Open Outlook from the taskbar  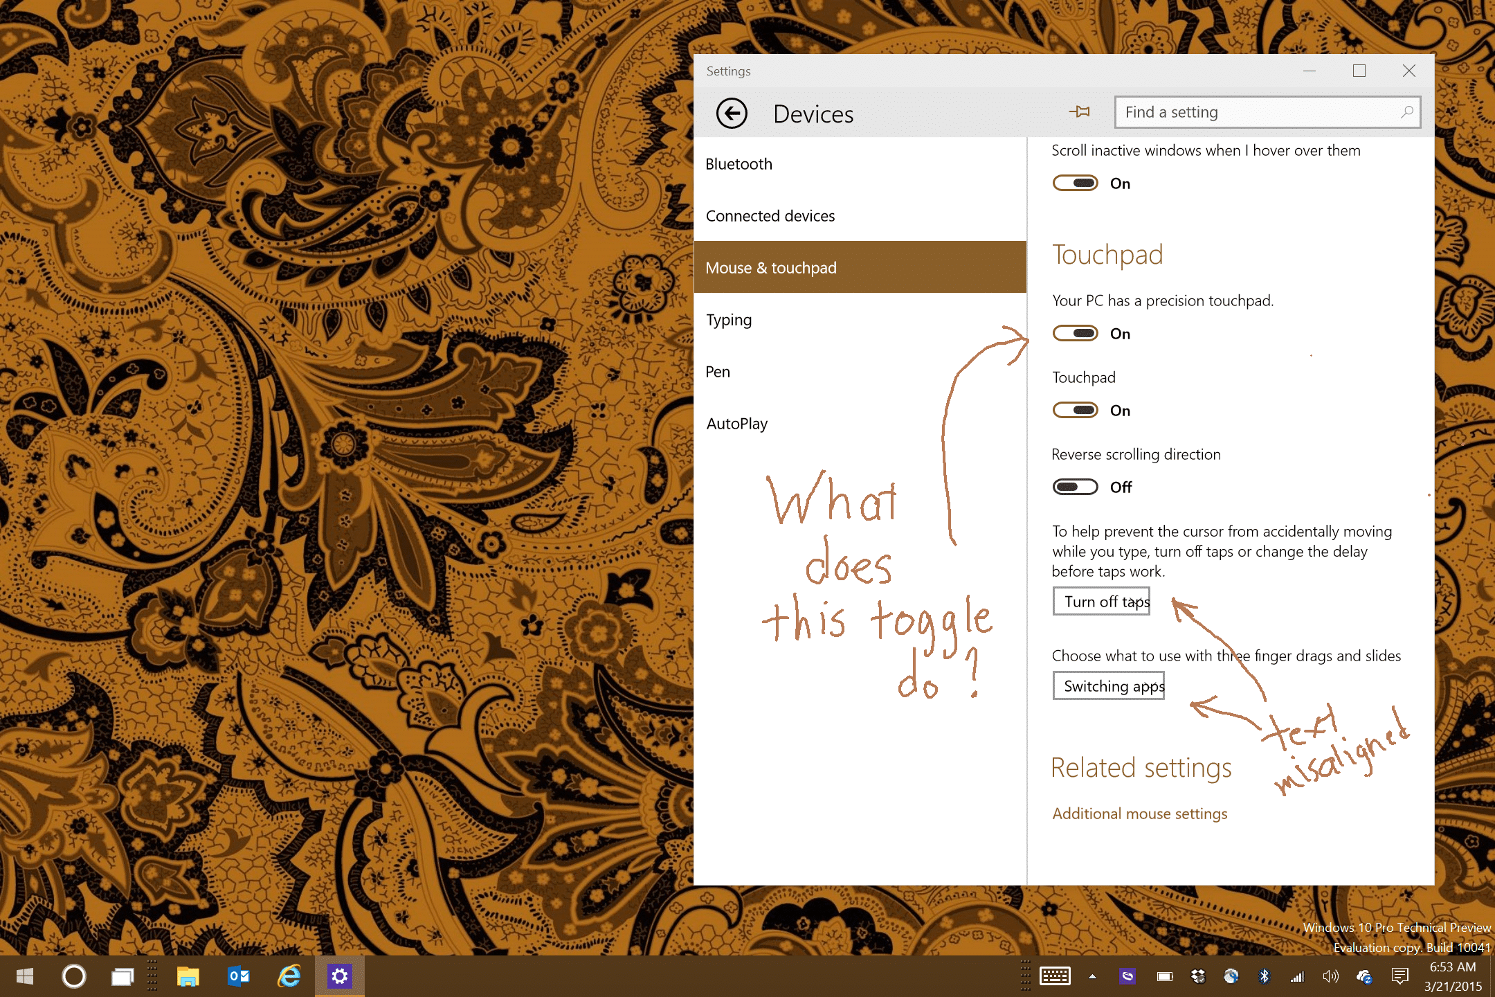(x=239, y=976)
